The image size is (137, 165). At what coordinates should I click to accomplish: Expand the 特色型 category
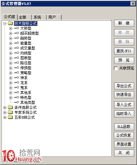click(11, 98)
